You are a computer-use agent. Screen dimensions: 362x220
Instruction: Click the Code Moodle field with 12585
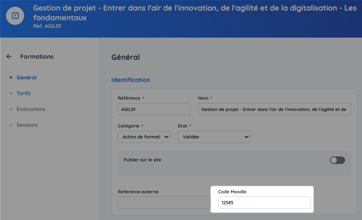[x=264, y=203]
